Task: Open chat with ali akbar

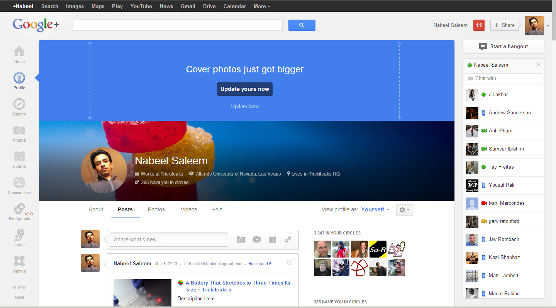Action: [x=503, y=95]
